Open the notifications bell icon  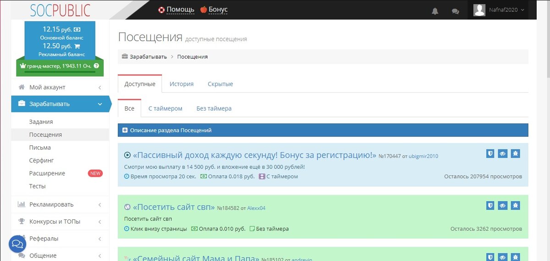435,11
